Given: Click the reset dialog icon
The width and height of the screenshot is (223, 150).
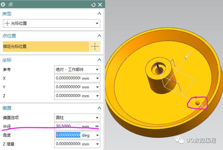Looking at the screenshot, I should click(x=94, y=5).
